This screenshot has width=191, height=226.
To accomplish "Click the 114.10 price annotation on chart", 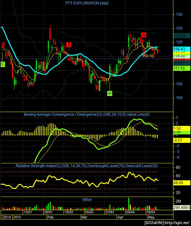I will pyautogui.click(x=147, y=56).
